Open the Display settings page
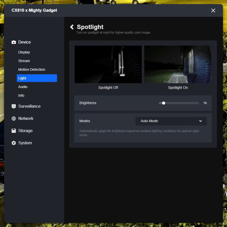This screenshot has height=227, width=227. pos(24,52)
